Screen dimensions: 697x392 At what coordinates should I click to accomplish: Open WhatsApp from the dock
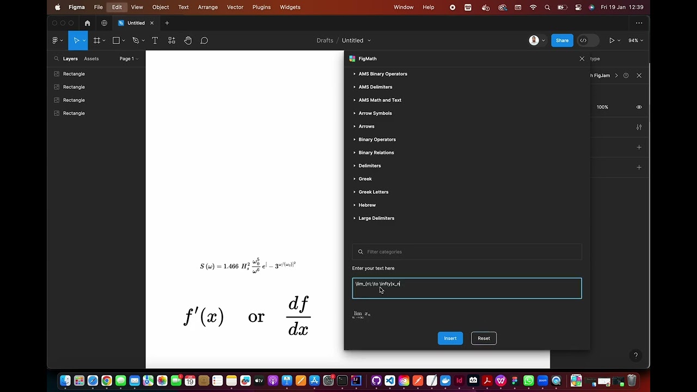529,381
